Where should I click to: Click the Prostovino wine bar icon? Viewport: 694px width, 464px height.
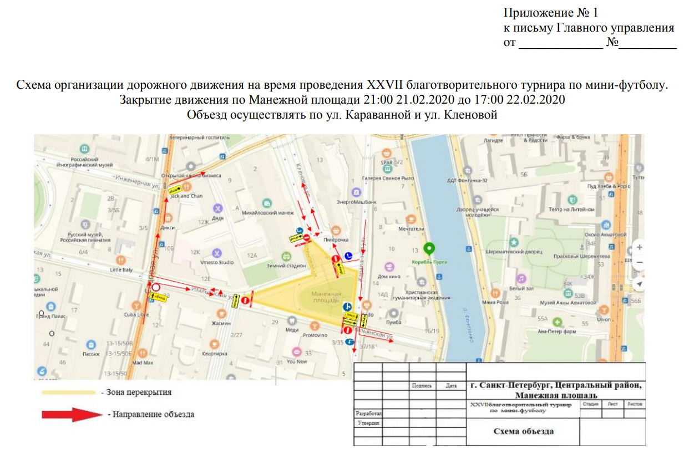click(315, 326)
